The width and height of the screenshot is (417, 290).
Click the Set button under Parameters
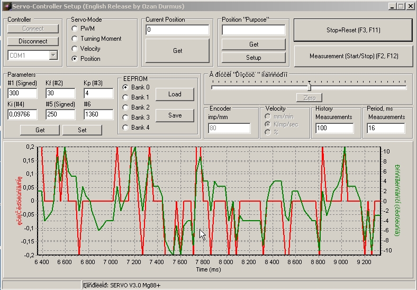coord(82,130)
